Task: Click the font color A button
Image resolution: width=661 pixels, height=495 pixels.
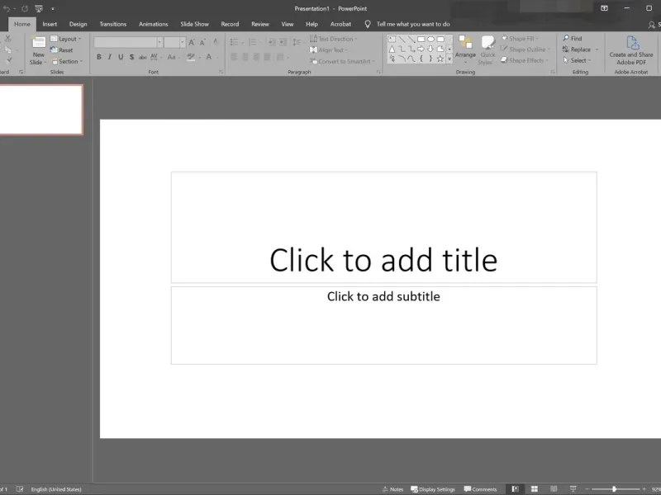Action: point(209,57)
